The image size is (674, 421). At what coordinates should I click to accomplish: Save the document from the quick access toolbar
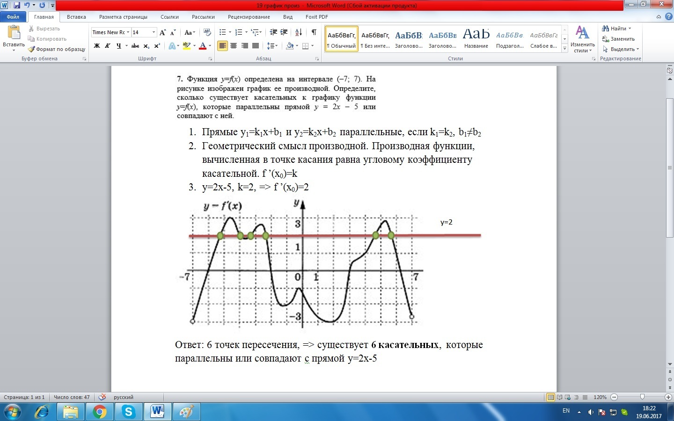point(17,5)
